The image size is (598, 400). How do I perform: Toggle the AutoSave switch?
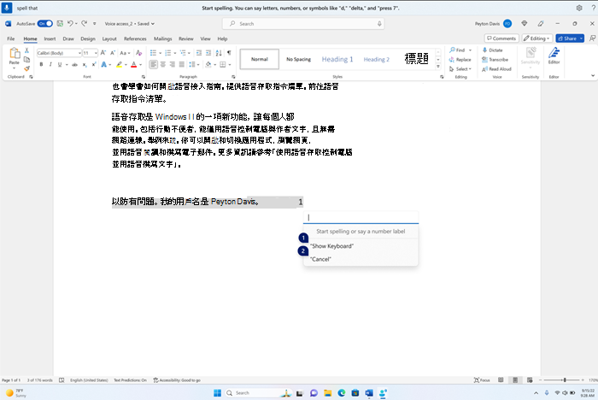pyautogui.click(x=45, y=24)
